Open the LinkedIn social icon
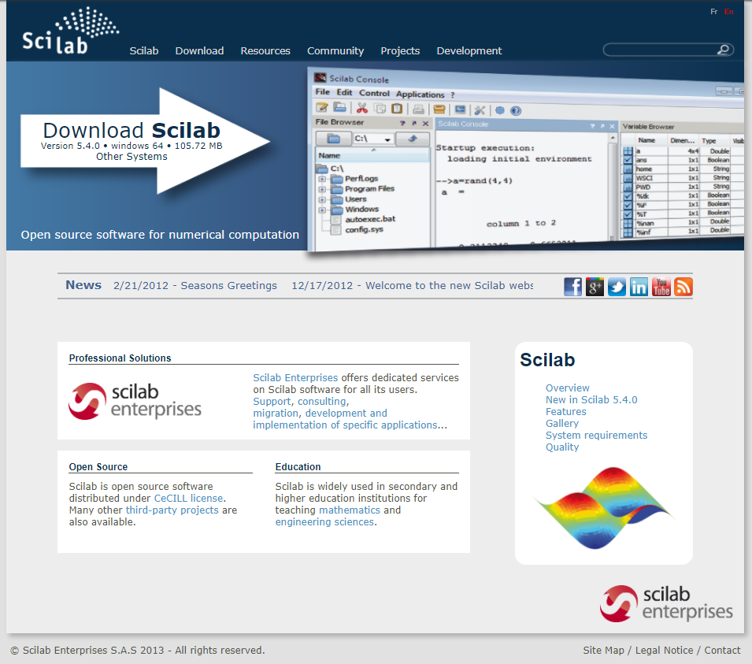This screenshot has width=752, height=664. point(639,287)
